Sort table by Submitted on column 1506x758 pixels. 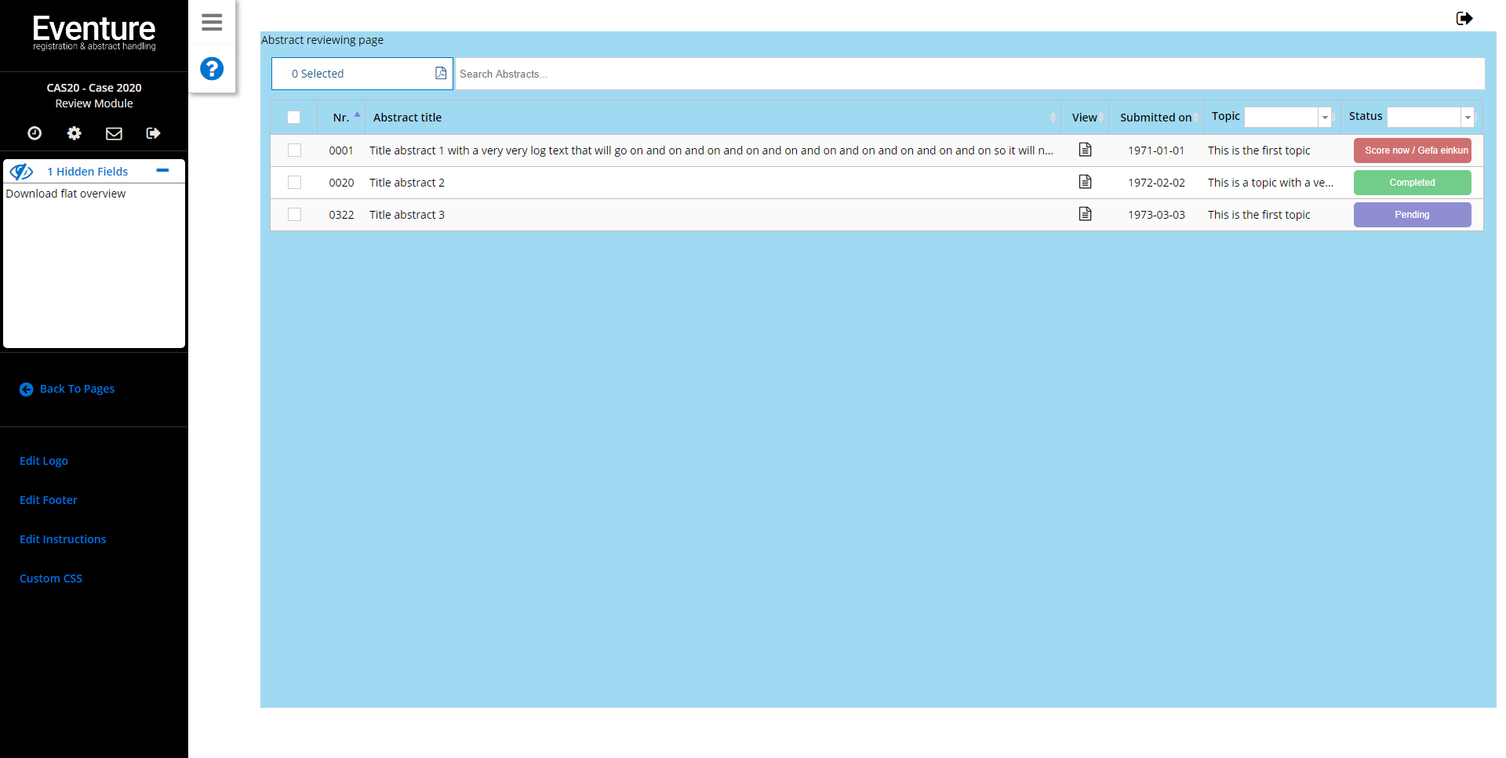tap(1156, 117)
